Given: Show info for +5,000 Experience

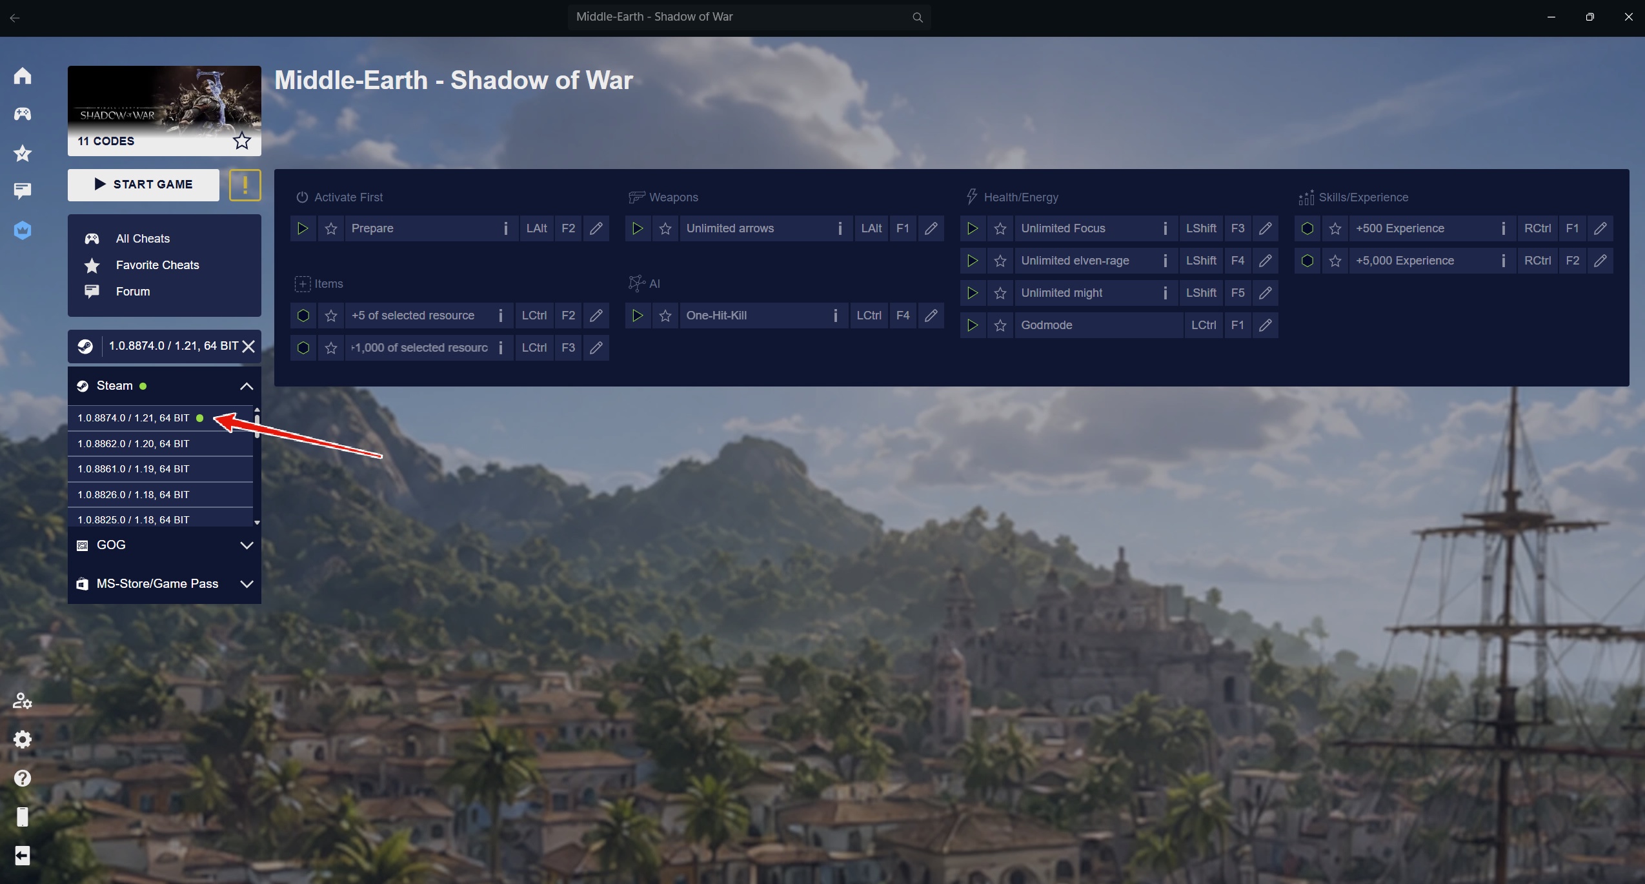Looking at the screenshot, I should click(x=1504, y=261).
